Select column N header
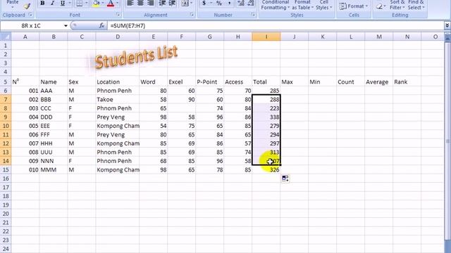The width and height of the screenshot is (451, 253). click(407, 37)
